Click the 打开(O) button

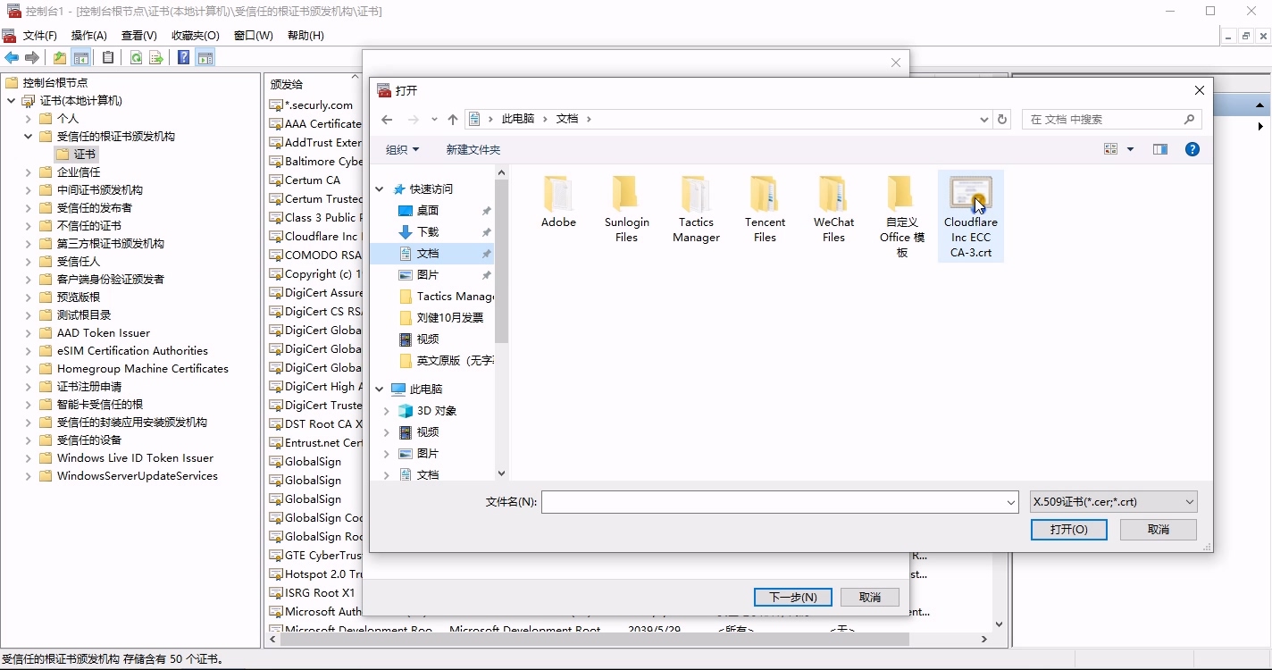click(1069, 530)
